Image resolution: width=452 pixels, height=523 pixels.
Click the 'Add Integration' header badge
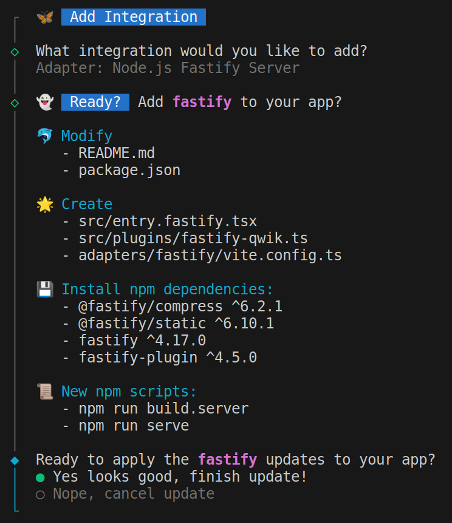[134, 17]
